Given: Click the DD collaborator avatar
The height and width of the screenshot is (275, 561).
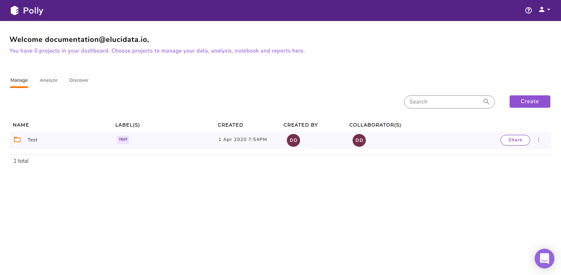Looking at the screenshot, I should 359,140.
